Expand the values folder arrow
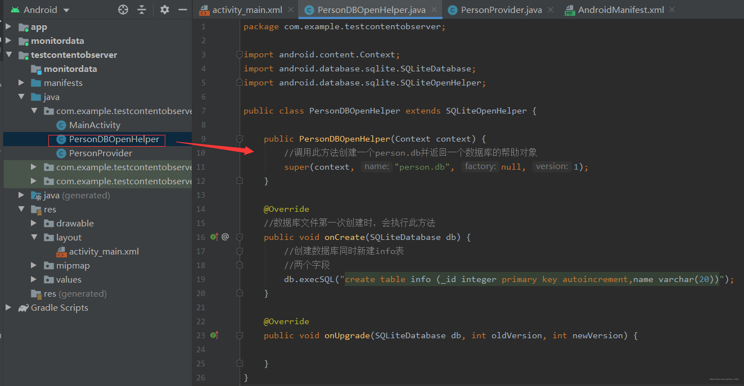Viewport: 744px width, 386px height. click(x=34, y=280)
